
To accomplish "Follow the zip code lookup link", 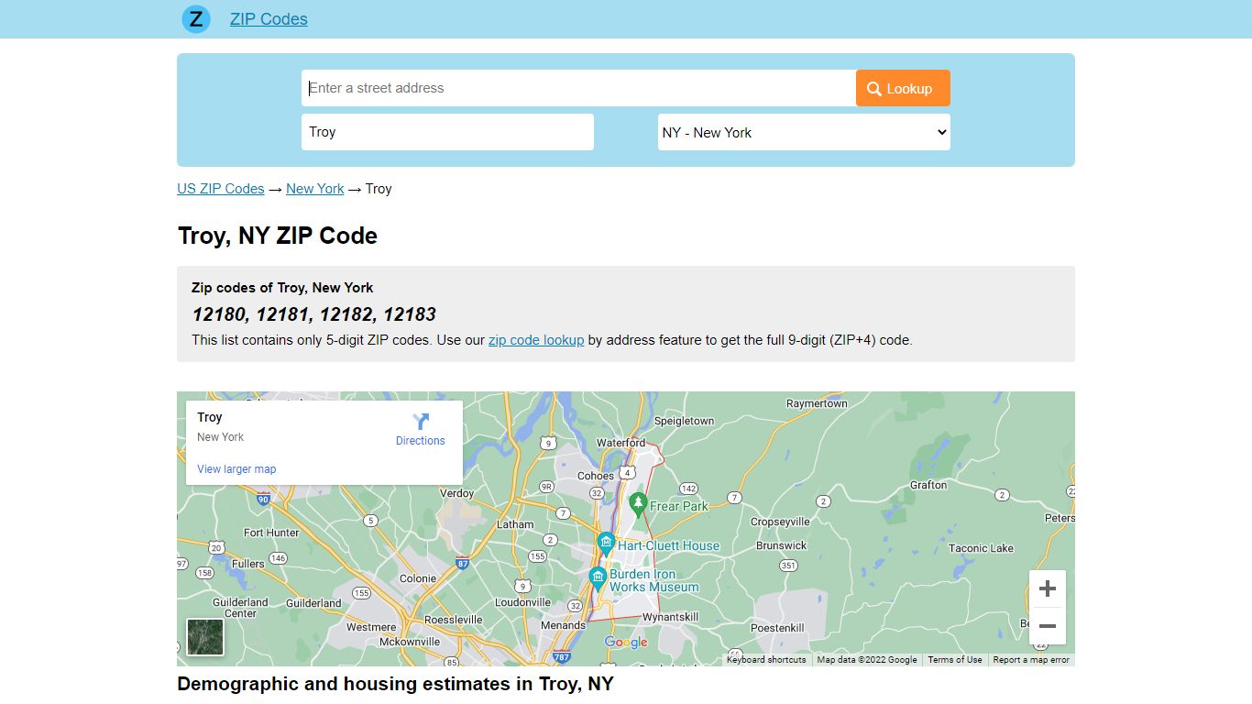I will [536, 340].
